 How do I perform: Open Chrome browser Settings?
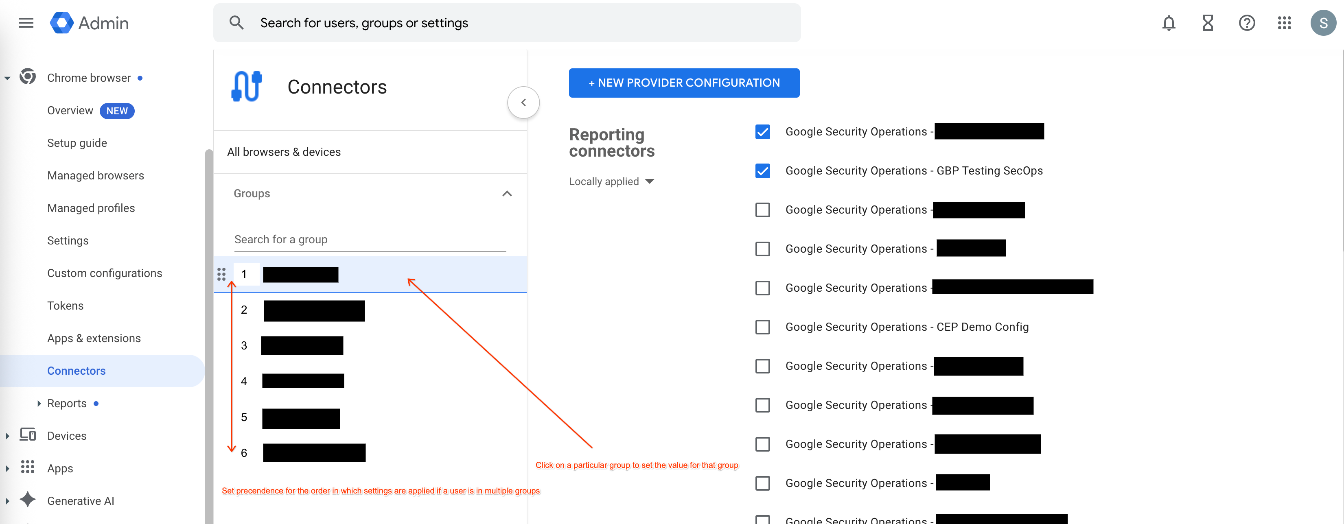(x=68, y=240)
